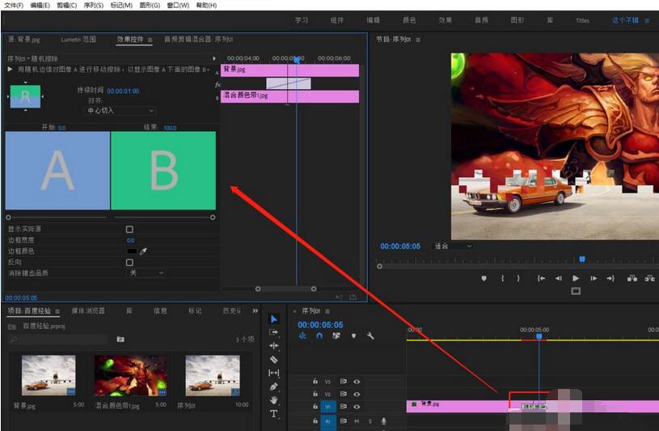
Task: Open the 中心切入 alignment dropdown
Action: click(x=120, y=110)
